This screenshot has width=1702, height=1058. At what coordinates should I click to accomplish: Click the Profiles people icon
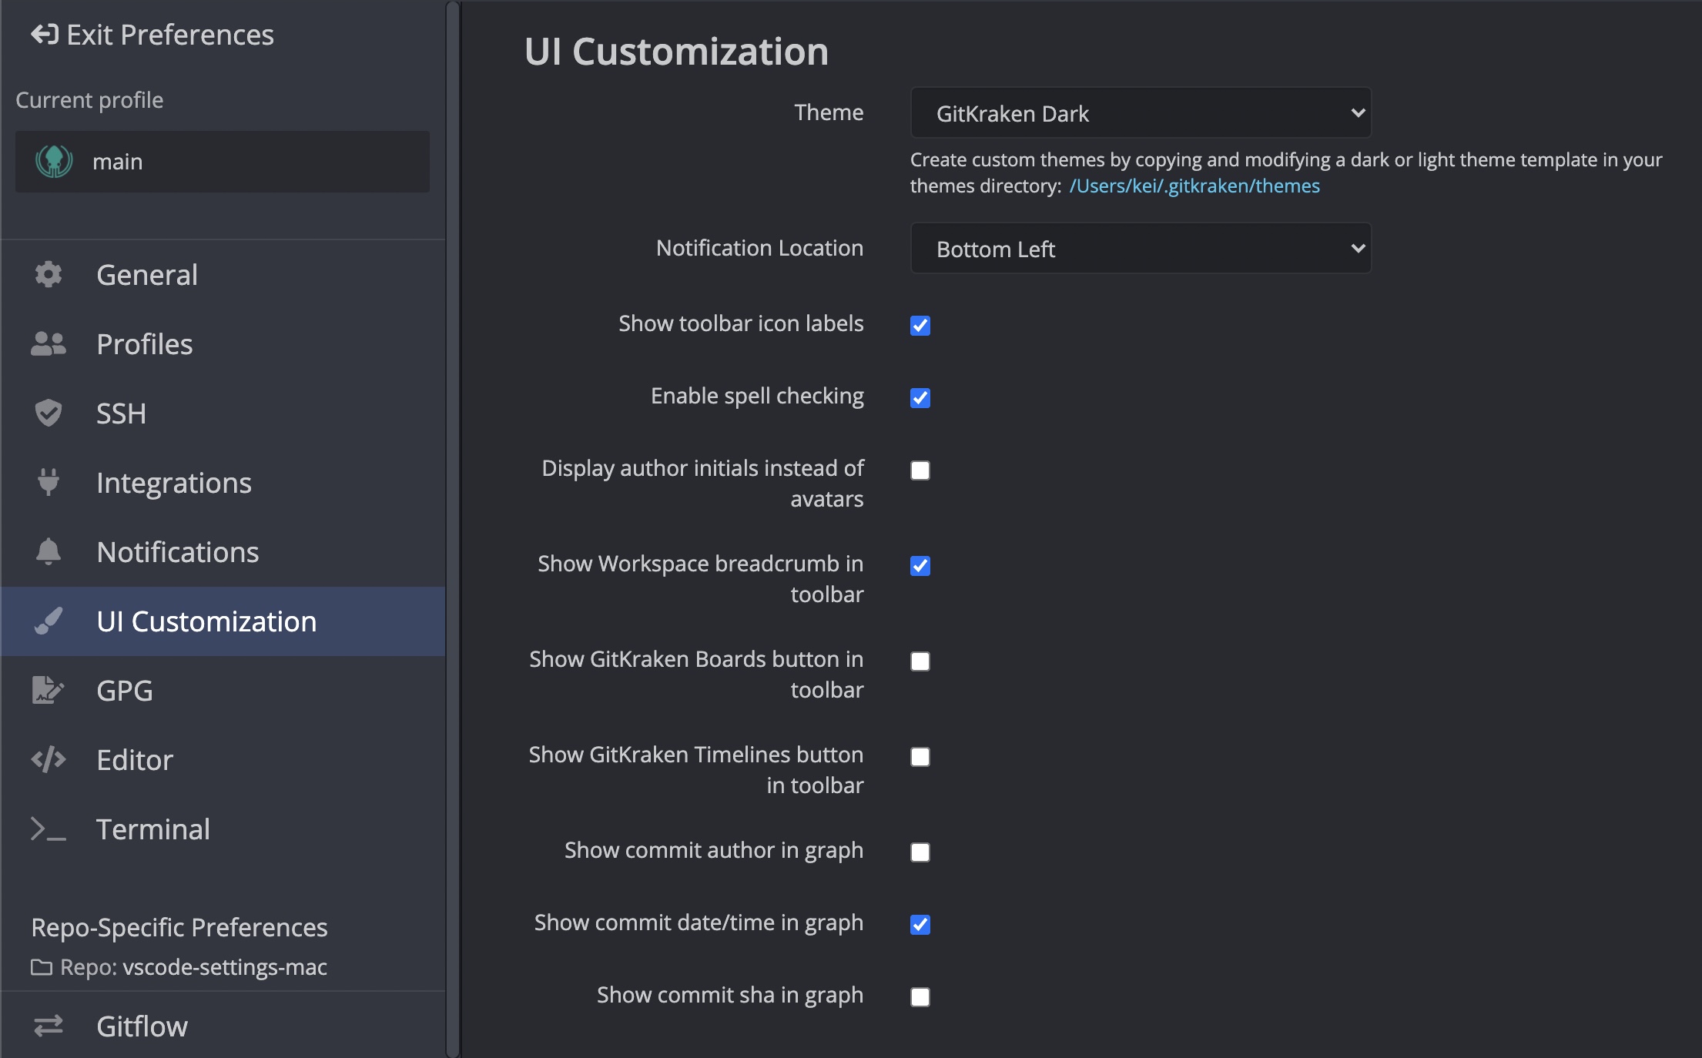click(49, 344)
